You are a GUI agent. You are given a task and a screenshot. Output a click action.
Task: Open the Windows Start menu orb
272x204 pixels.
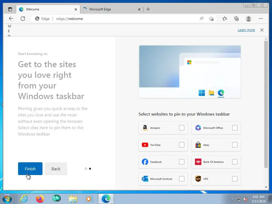[x=7, y=199]
